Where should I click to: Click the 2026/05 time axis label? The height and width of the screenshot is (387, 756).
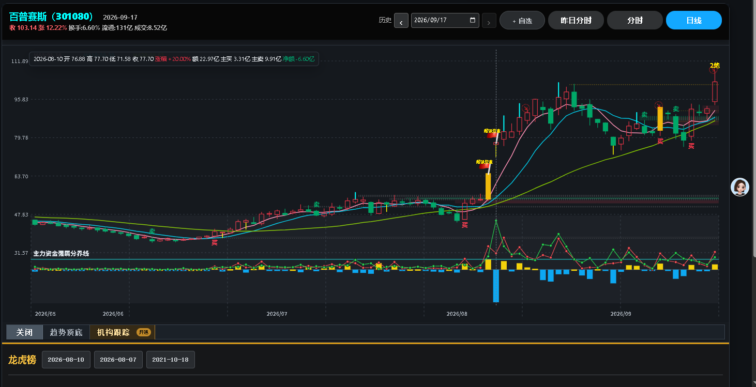(x=45, y=314)
